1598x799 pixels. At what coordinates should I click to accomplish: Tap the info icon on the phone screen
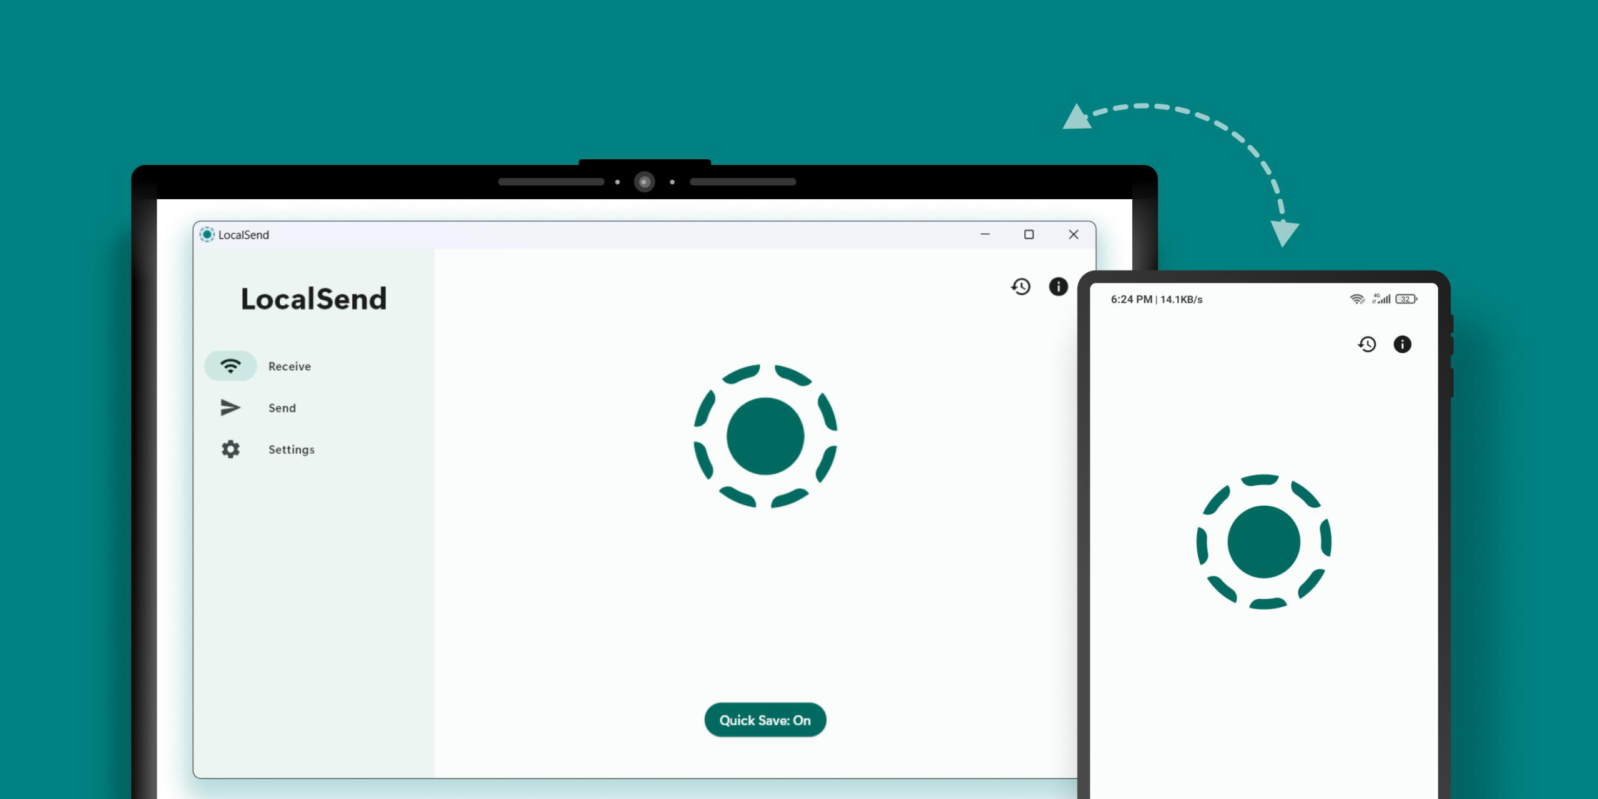point(1403,344)
